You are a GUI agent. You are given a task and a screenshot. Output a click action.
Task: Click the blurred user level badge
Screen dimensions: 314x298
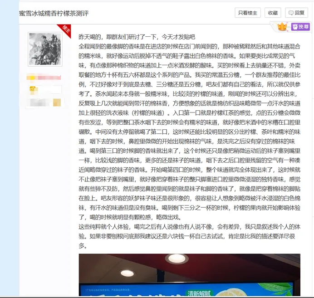pyautogui.click(x=45, y=89)
